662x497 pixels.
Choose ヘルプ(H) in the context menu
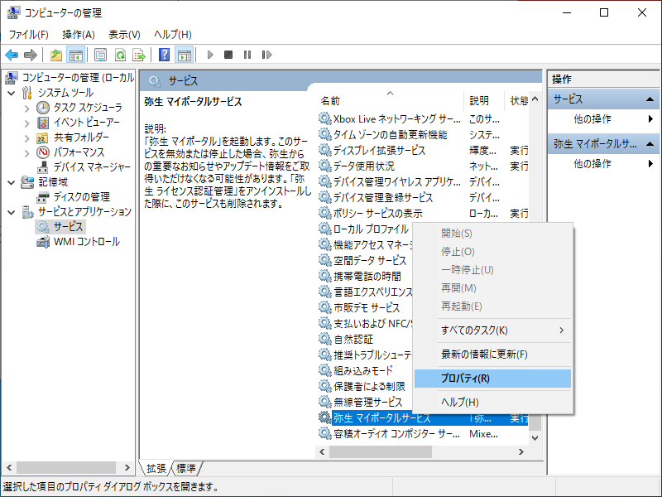pos(492,403)
